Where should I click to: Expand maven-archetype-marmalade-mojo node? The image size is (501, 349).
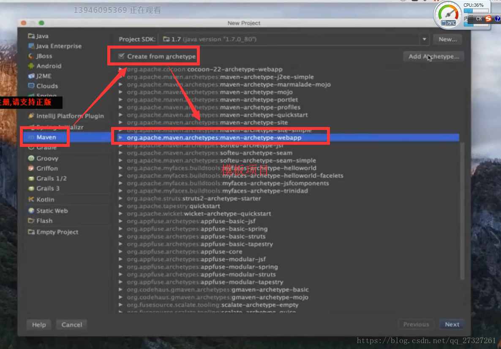120,84
